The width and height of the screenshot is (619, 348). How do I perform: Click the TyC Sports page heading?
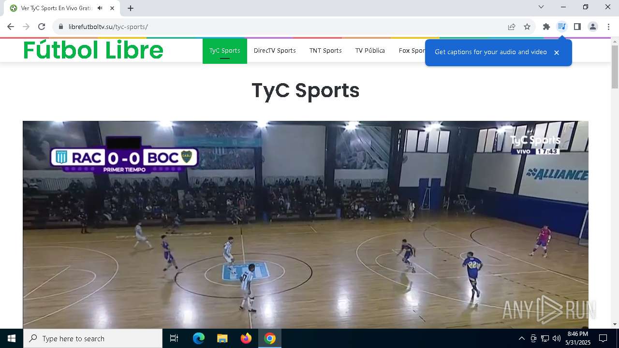pos(306,90)
